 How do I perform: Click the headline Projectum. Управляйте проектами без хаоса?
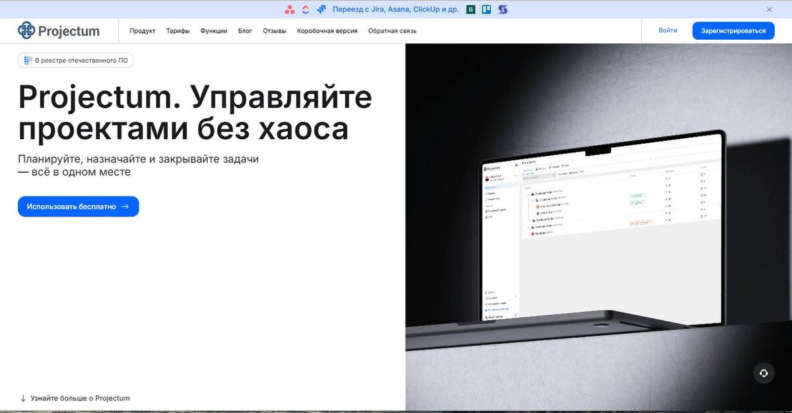pos(195,113)
